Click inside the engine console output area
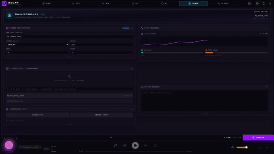Screen dimensions: 274x154 point(204,101)
